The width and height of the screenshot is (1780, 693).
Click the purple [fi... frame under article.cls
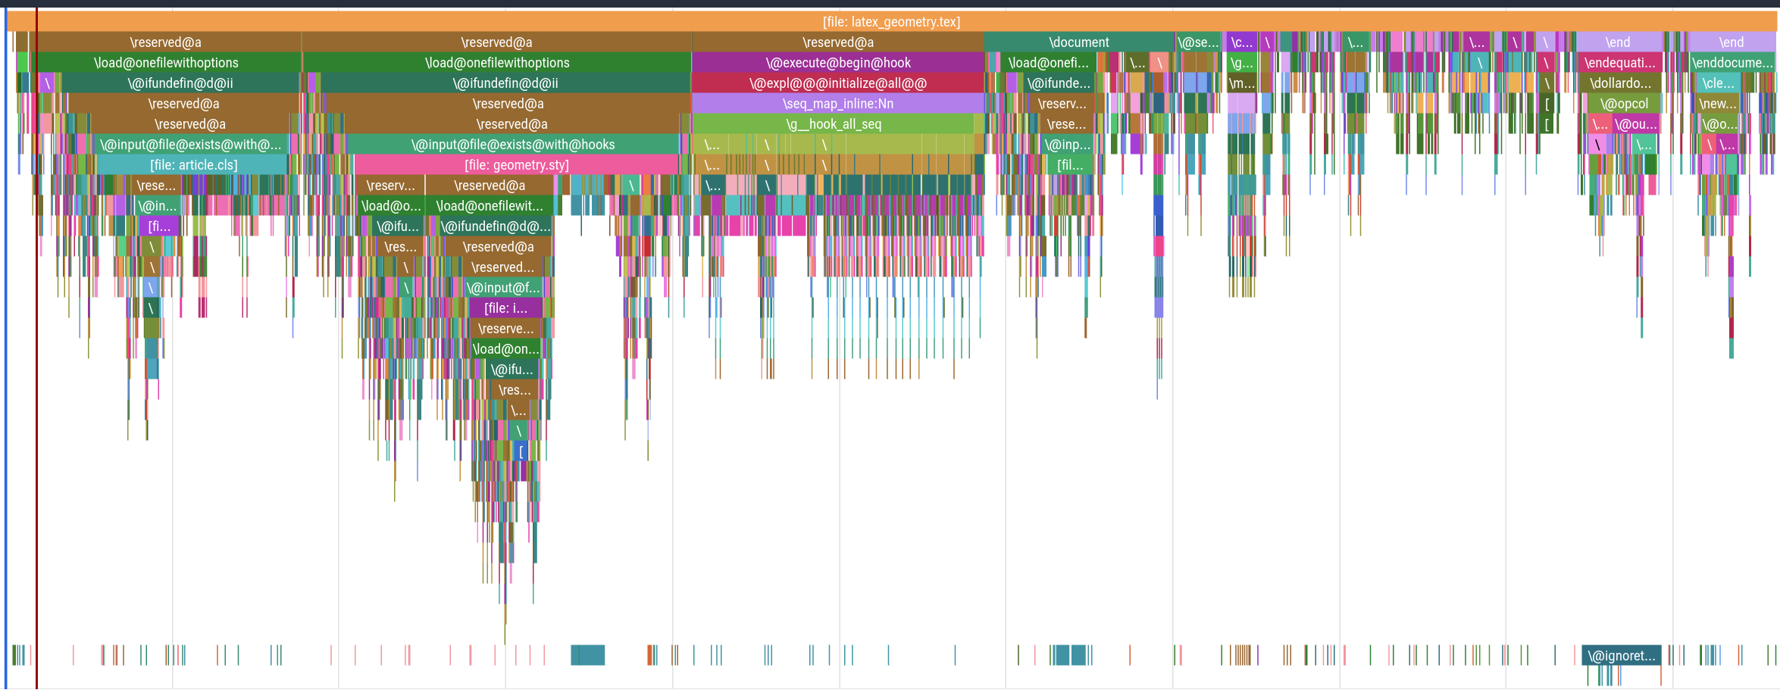click(159, 226)
